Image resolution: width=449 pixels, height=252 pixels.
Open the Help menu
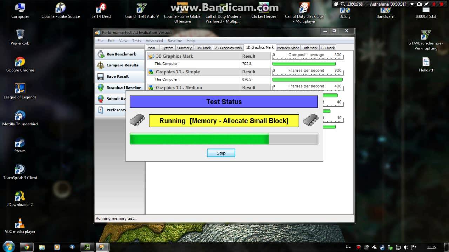[190, 41]
